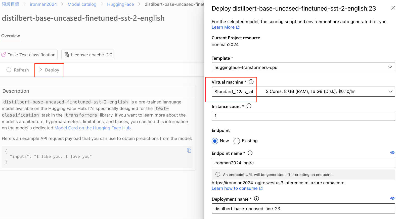Screen dimensions: 399x219
Task: Open Model Card on the Hugging Face Hub link
Action: [93, 128]
